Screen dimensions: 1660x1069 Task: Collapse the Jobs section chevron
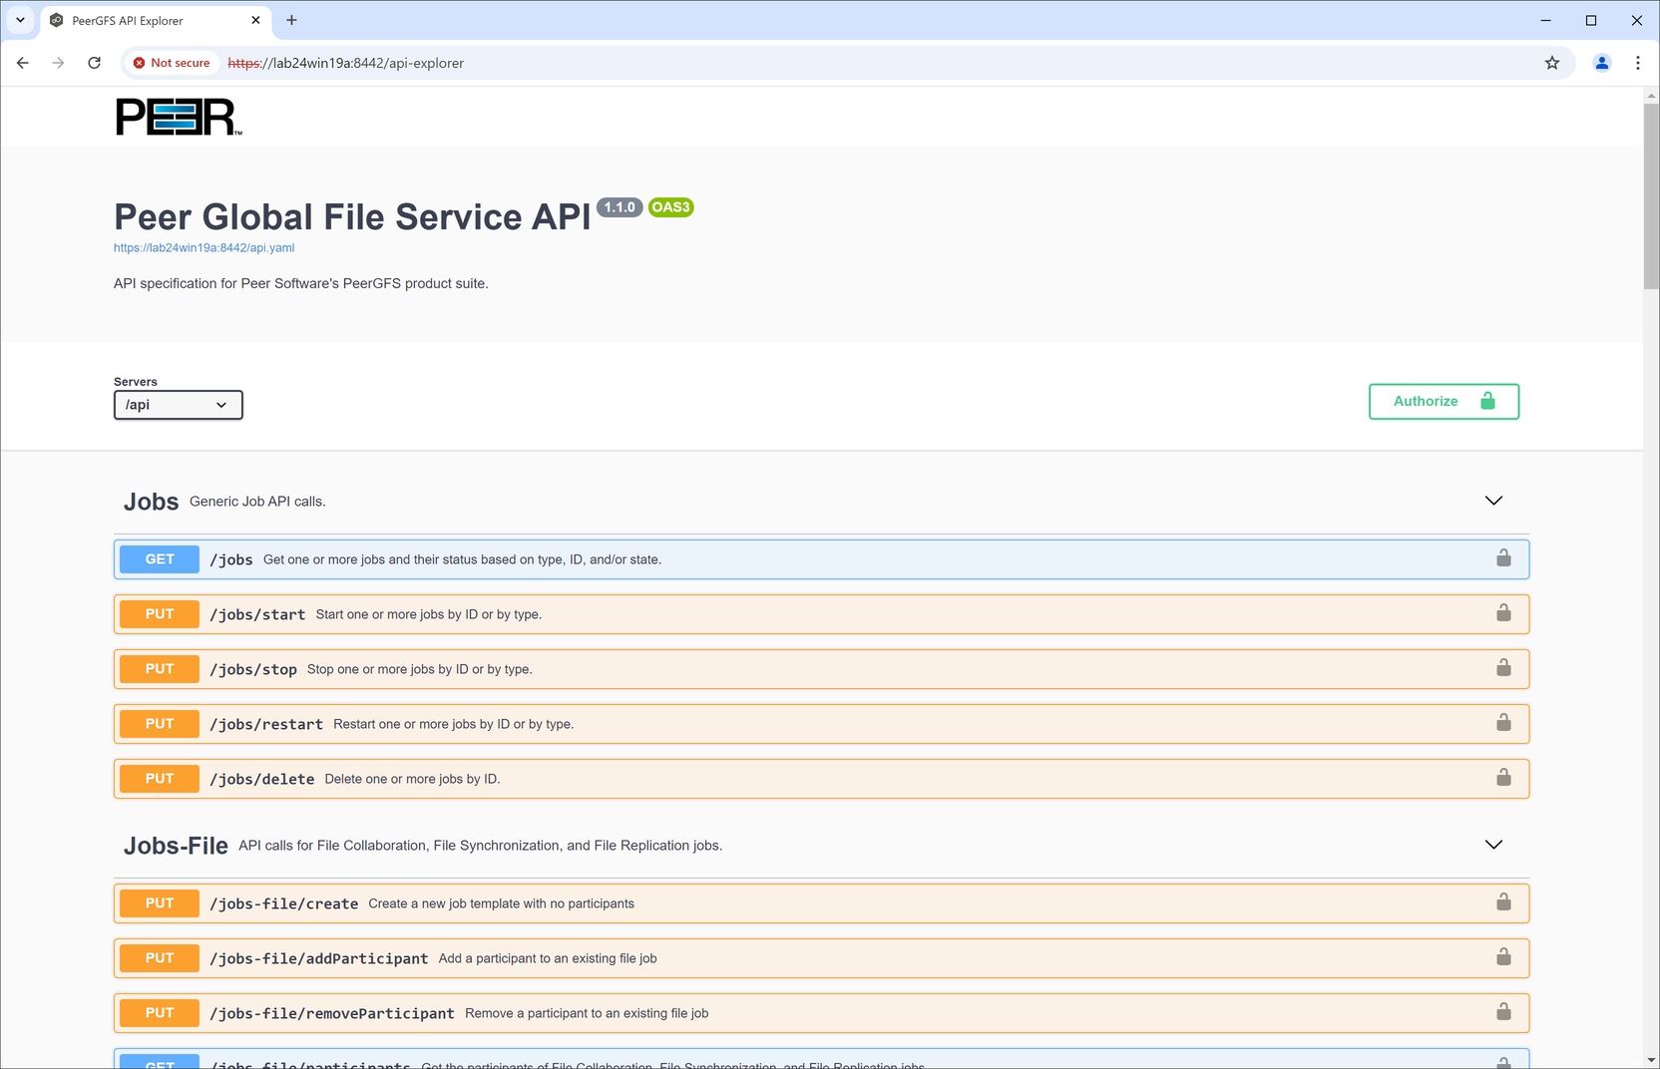tap(1493, 501)
